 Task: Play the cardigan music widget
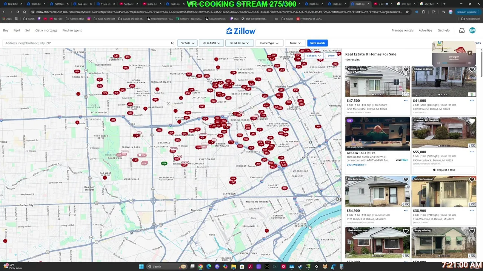[x=470, y=53]
